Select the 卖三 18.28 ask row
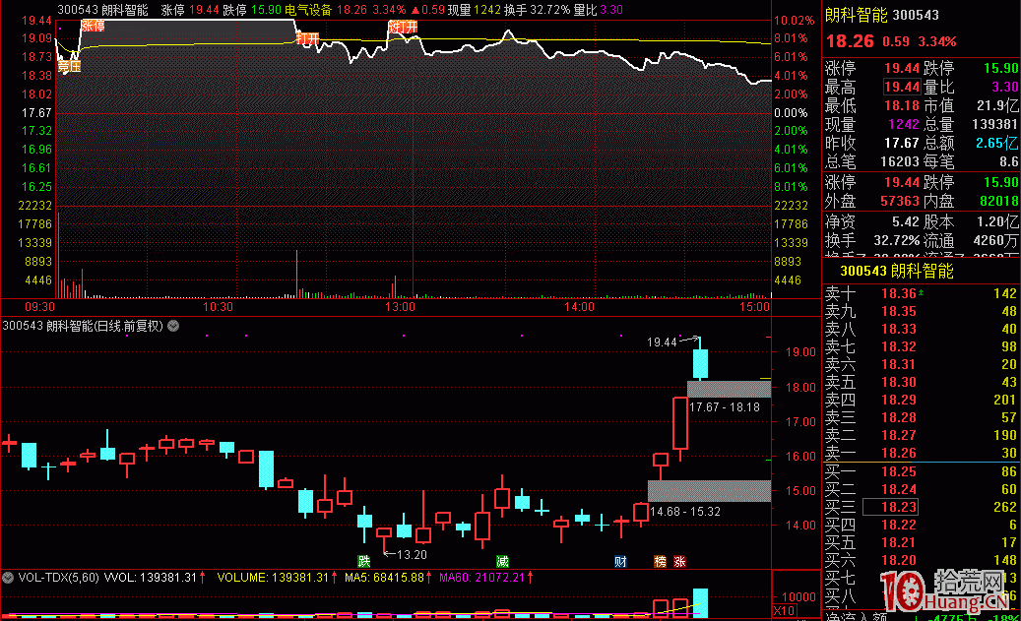1021x621 pixels. coord(921,417)
